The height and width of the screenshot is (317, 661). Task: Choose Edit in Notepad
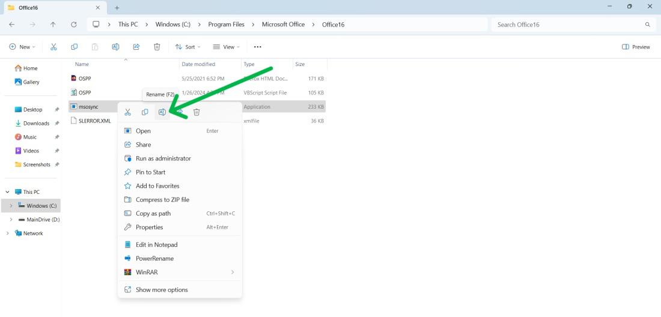180,244
